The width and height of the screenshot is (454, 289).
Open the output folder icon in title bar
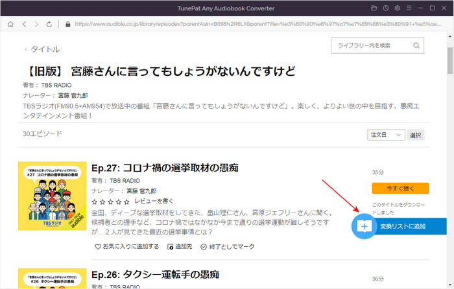pos(374,8)
